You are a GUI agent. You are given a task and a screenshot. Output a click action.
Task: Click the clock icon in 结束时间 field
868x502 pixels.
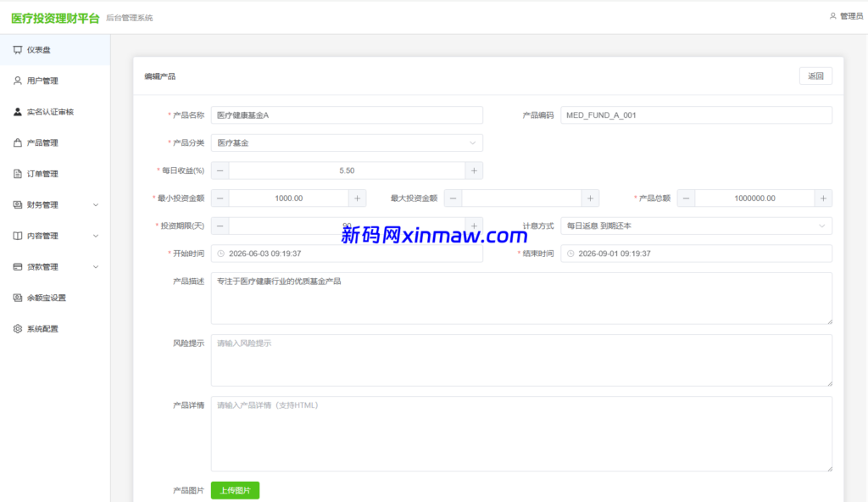(570, 254)
